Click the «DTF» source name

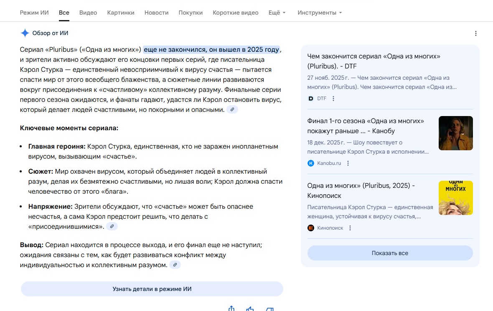(322, 99)
